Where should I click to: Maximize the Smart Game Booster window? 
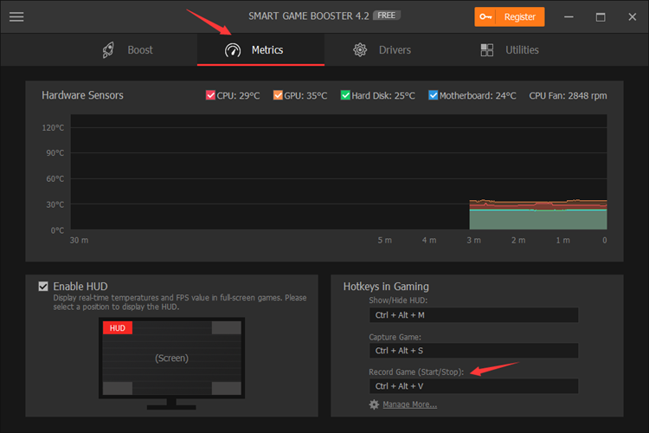[601, 17]
